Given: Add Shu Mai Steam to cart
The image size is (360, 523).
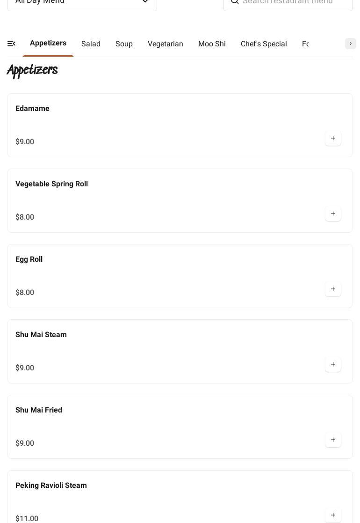Looking at the screenshot, I should 333,364.
